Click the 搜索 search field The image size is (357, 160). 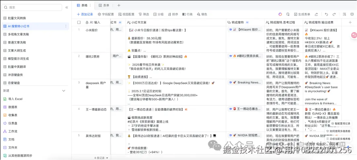pyautogui.click(x=32, y=8)
